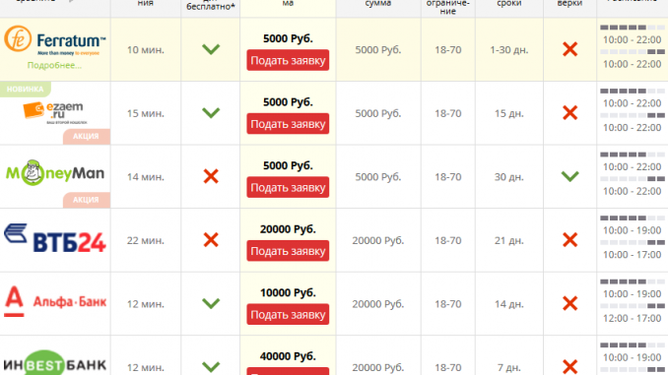Apply for the MoneyMan loan
Viewport: 668px width, 375px height.
288,187
